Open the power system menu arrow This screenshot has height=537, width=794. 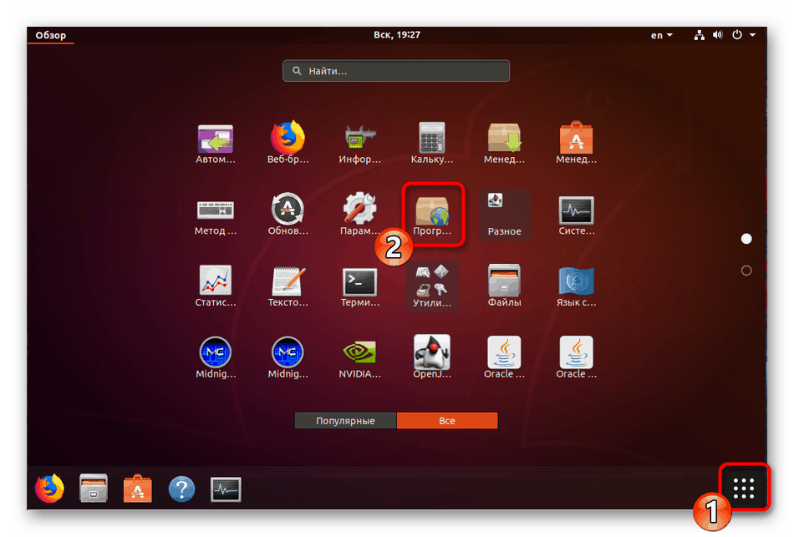point(752,35)
